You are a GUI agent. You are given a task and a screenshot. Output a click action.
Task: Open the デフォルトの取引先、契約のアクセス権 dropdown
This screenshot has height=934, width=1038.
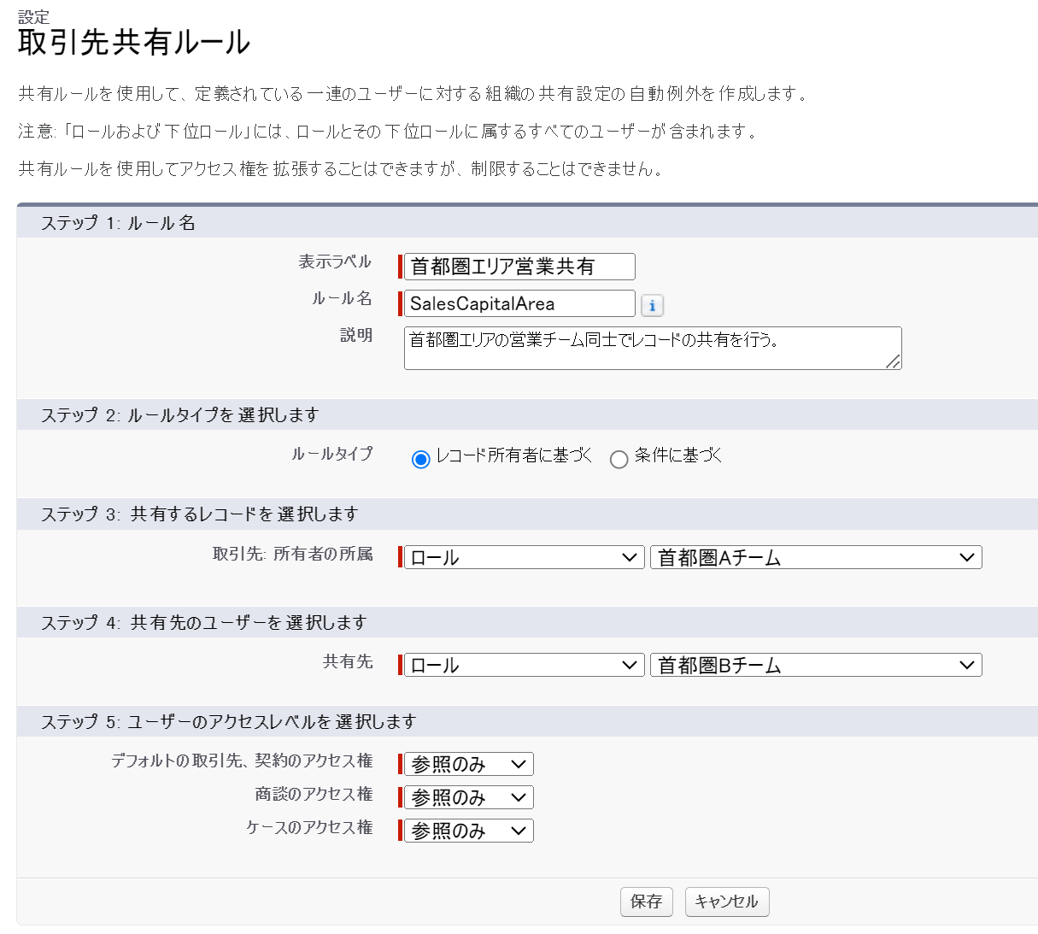[468, 763]
